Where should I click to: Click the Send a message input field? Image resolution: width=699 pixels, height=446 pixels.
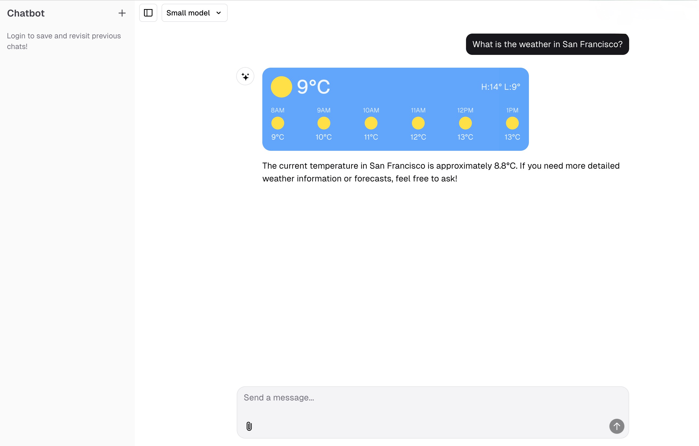pos(432,398)
